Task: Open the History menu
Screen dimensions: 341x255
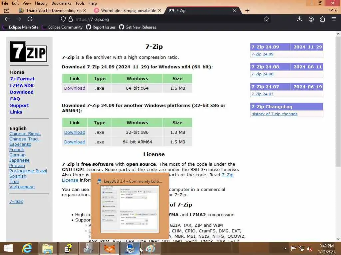Action: [41, 3]
